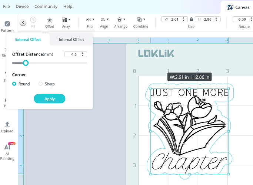Click the Offset Distance slider handle
This screenshot has height=185, width=253.
pos(26,63)
